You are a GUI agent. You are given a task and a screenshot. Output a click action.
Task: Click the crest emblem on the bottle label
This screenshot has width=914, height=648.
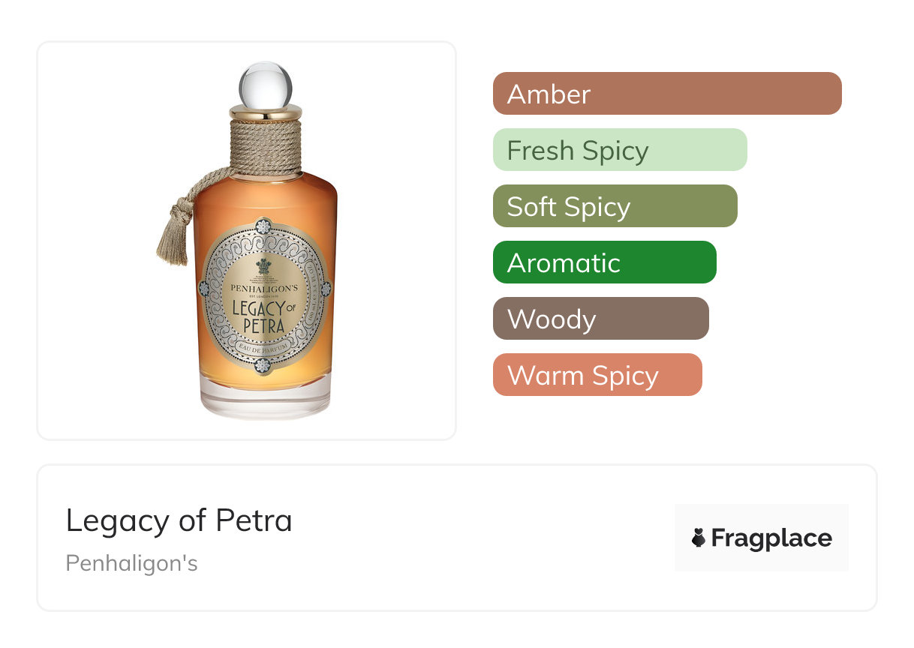(264, 268)
